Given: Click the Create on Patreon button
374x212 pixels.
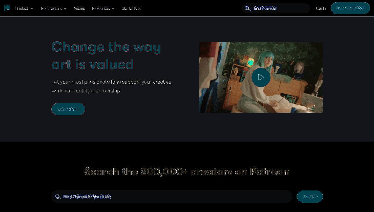Looking at the screenshot, I should (350, 8).
